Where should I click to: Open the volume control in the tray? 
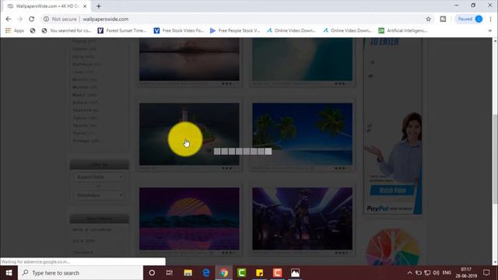[x=436, y=273]
